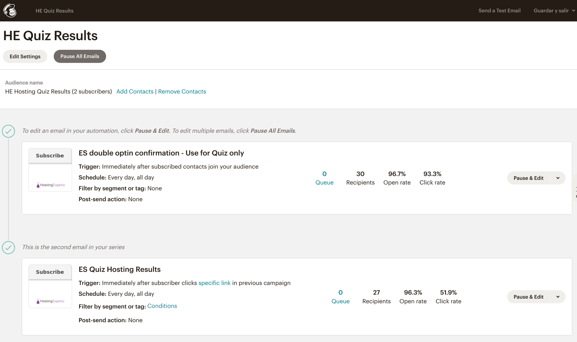Click the 51.9% Click rate stat
The height and width of the screenshot is (342, 577).
tap(448, 297)
